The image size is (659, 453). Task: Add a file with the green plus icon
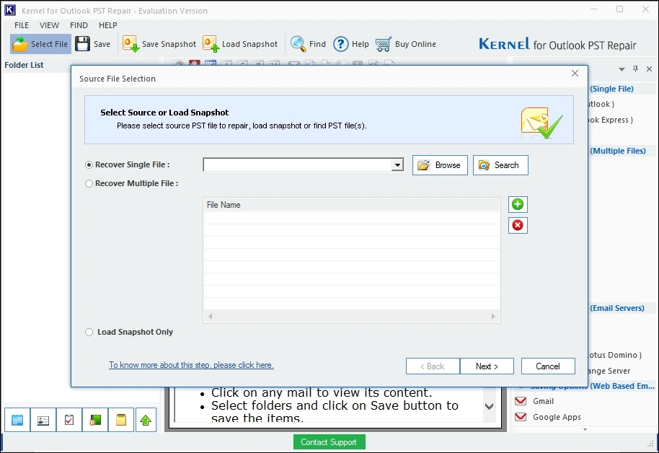[518, 204]
